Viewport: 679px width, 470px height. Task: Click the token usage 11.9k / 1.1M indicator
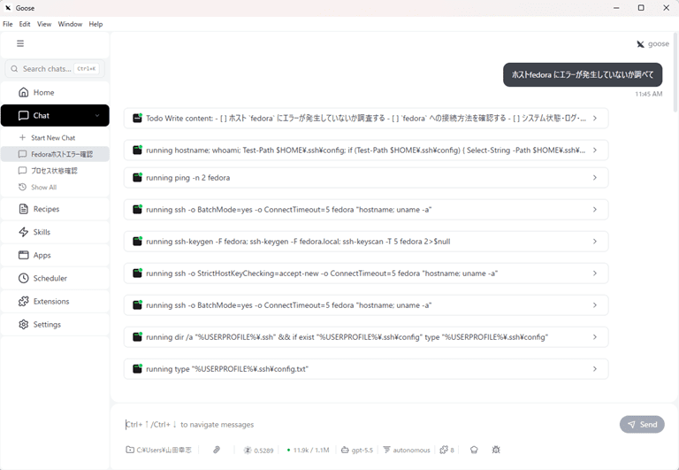tap(308, 450)
